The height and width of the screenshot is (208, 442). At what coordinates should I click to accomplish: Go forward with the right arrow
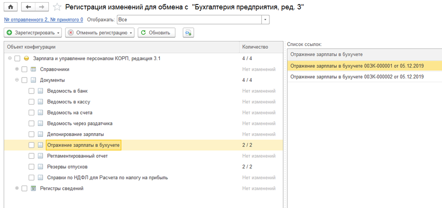[x=41, y=7]
